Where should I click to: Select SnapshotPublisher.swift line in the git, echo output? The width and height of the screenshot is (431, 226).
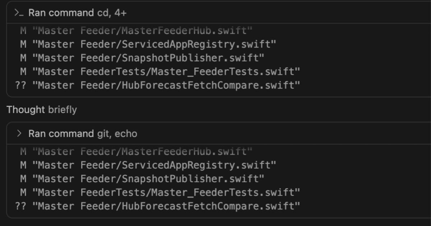(142, 179)
